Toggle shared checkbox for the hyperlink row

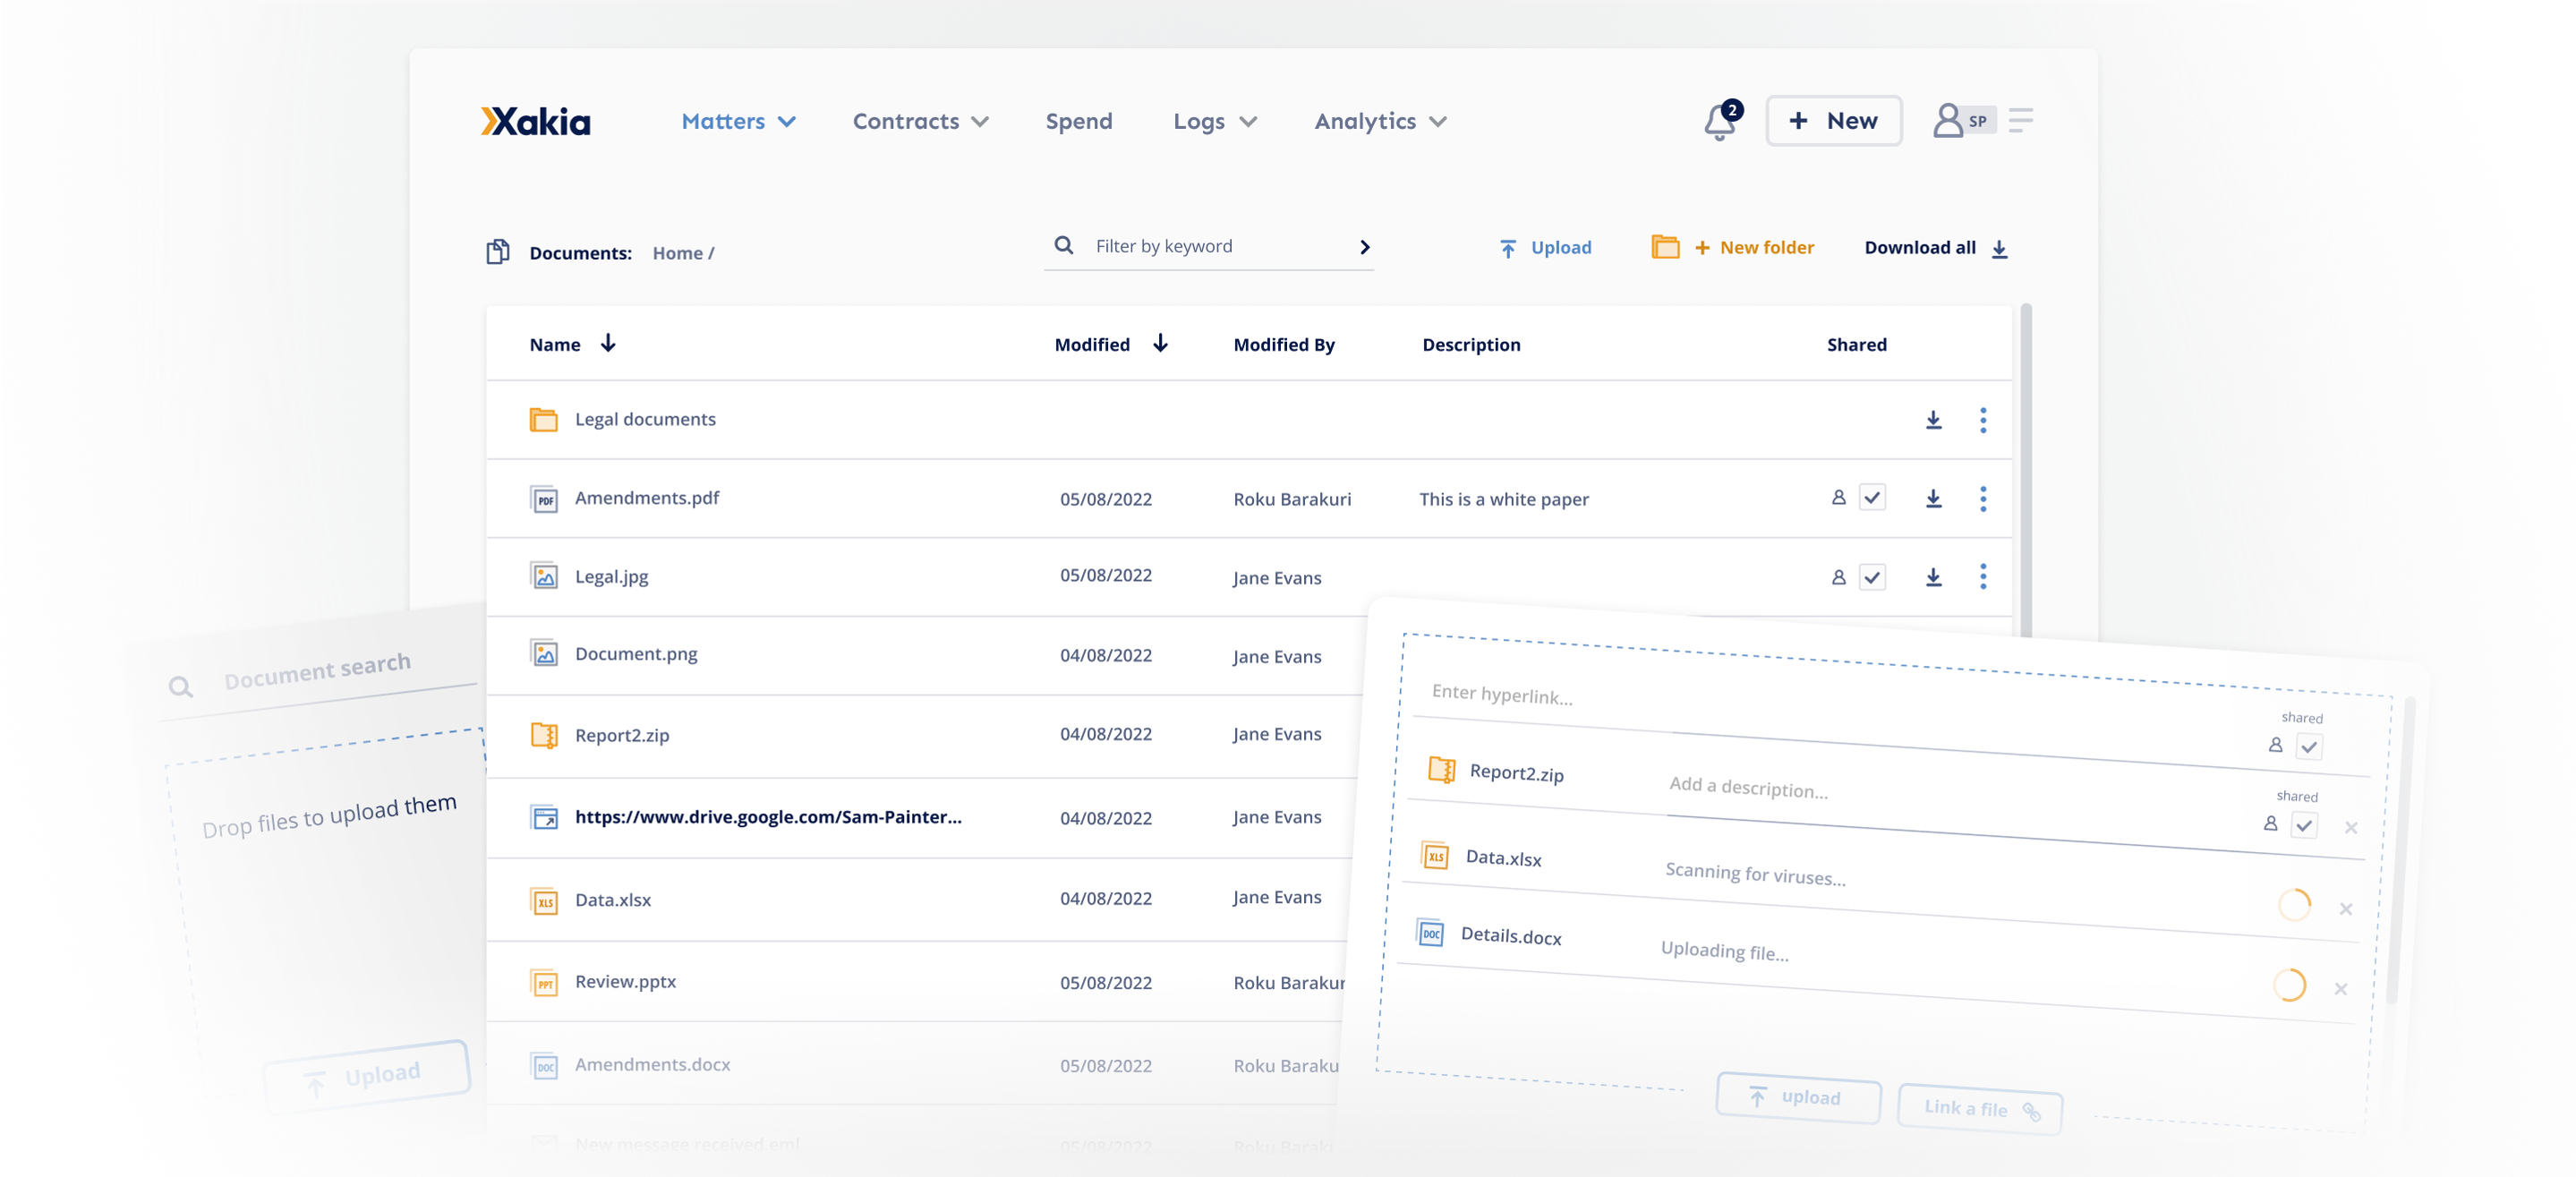(x=2308, y=747)
